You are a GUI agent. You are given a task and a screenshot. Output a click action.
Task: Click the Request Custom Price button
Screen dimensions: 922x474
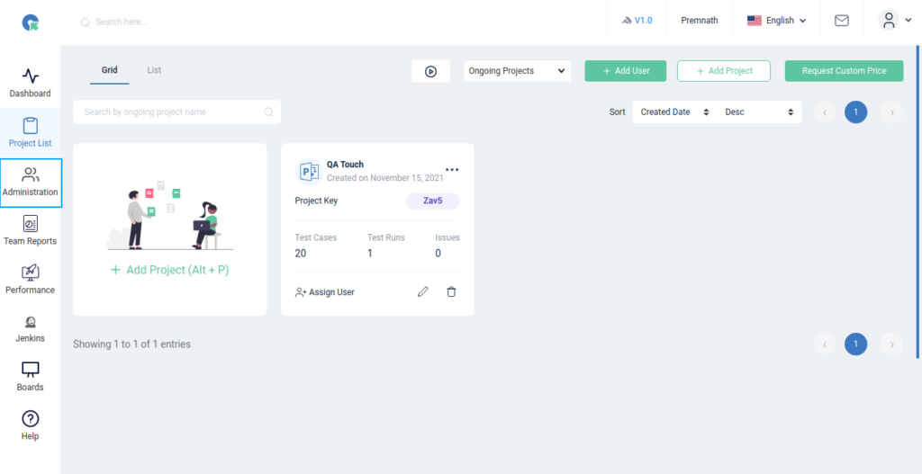pos(844,71)
